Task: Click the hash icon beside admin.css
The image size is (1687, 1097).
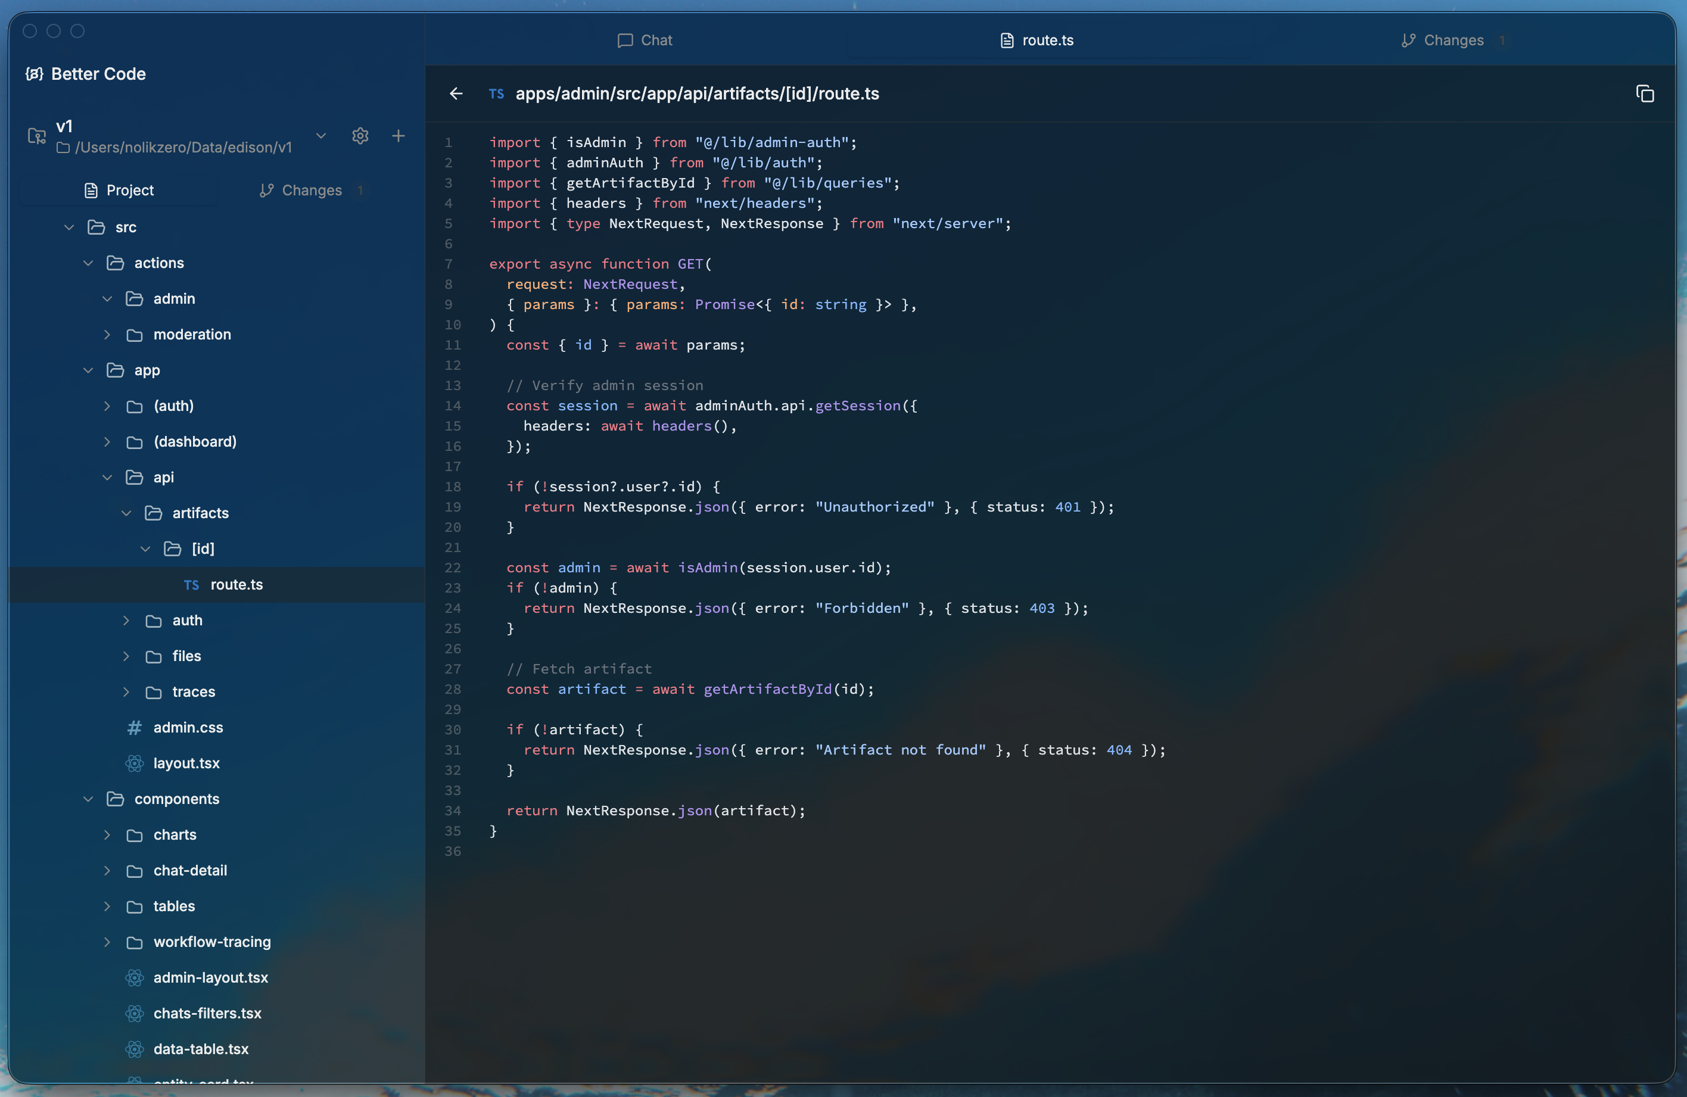Action: click(x=134, y=728)
